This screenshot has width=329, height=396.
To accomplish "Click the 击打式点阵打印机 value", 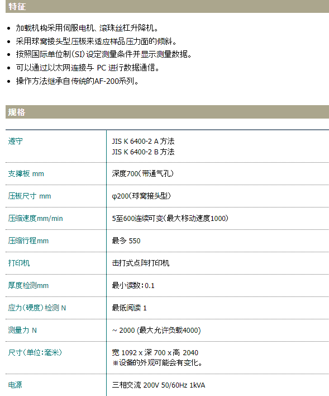I will 141,263.
